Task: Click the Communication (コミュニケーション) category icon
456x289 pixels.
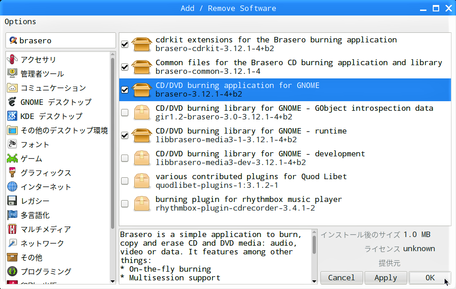Action: click(12, 88)
